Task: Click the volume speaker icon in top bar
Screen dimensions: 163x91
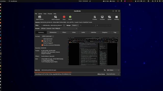Action: [157, 1]
